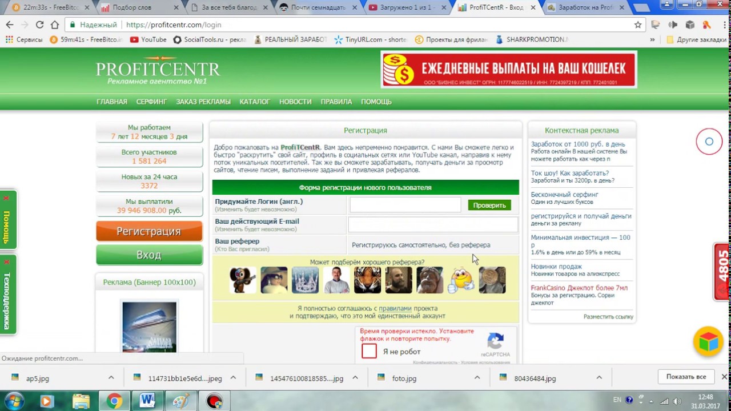731x411 pixels.
Task: Select the crown referrer avatar
Action: (305, 280)
